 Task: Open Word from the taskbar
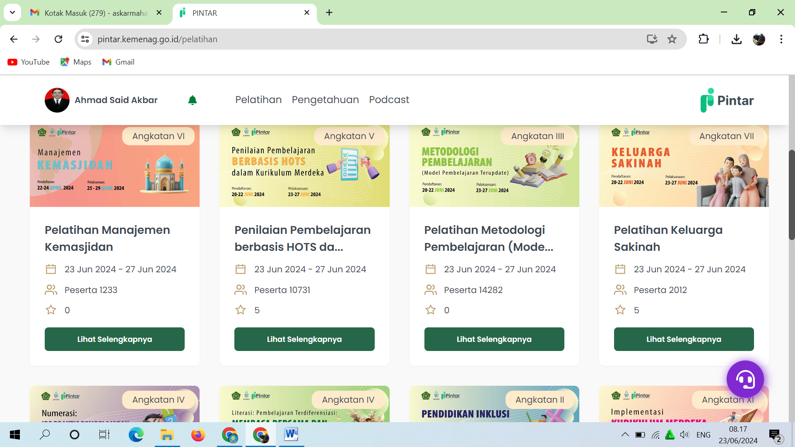pyautogui.click(x=291, y=435)
